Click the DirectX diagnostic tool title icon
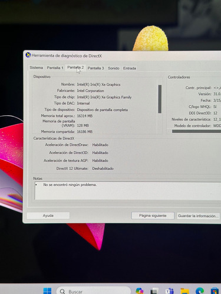221x294 pixels. 28,55
